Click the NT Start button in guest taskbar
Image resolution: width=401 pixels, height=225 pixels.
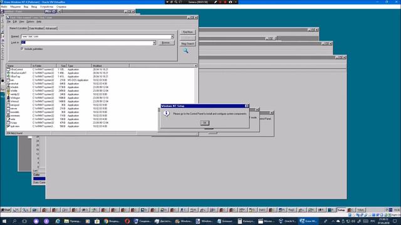[x=6, y=210]
